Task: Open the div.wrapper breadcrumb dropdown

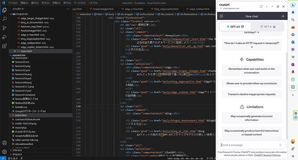Action: click(125, 14)
